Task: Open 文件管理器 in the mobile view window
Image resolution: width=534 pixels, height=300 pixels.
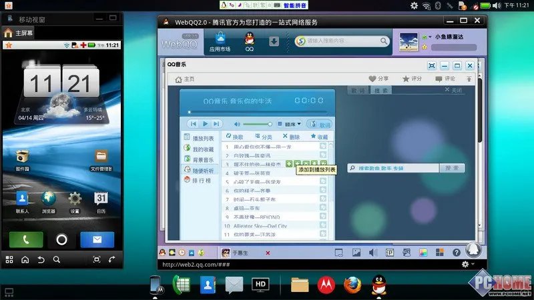Action: (101, 161)
